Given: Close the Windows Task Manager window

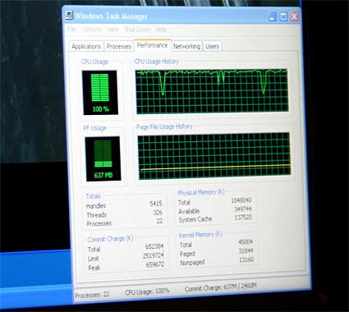Looking at the screenshot, I should (x=294, y=16).
